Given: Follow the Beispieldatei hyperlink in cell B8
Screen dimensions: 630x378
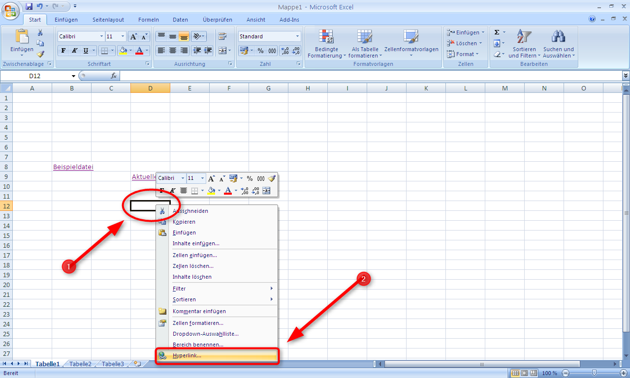Looking at the screenshot, I should 73,167.
